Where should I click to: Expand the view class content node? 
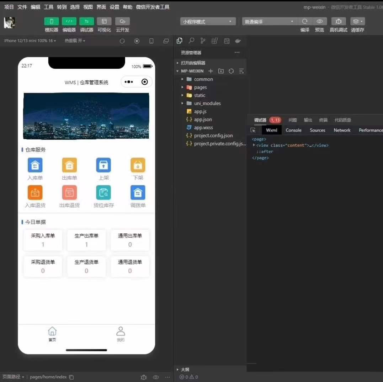click(x=254, y=145)
